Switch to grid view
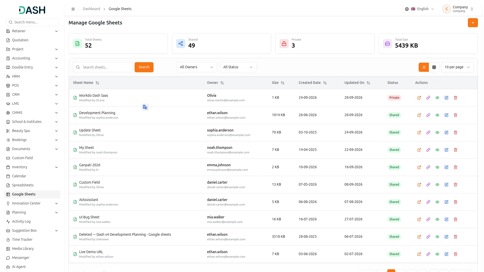The image size is (484, 272). [434, 67]
